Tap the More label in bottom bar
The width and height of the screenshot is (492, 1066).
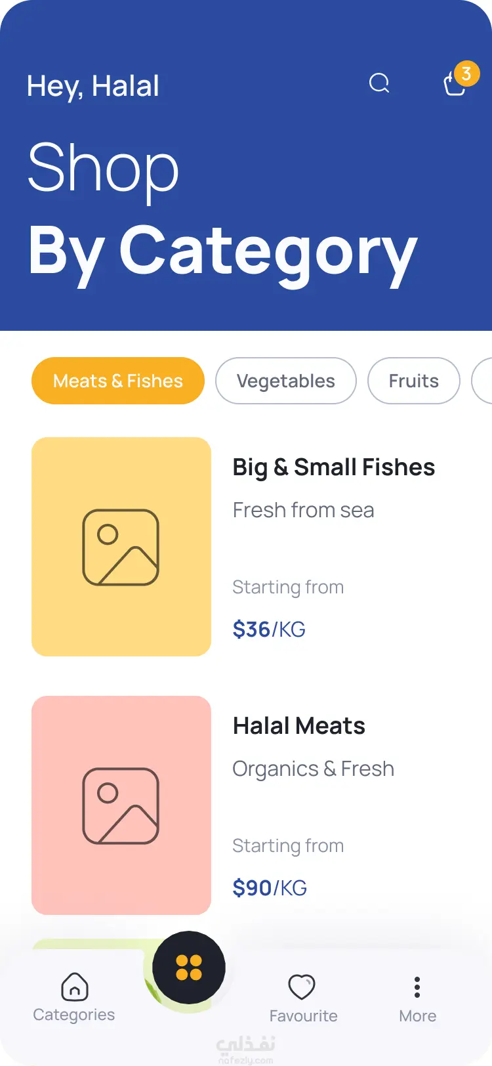(x=417, y=1016)
